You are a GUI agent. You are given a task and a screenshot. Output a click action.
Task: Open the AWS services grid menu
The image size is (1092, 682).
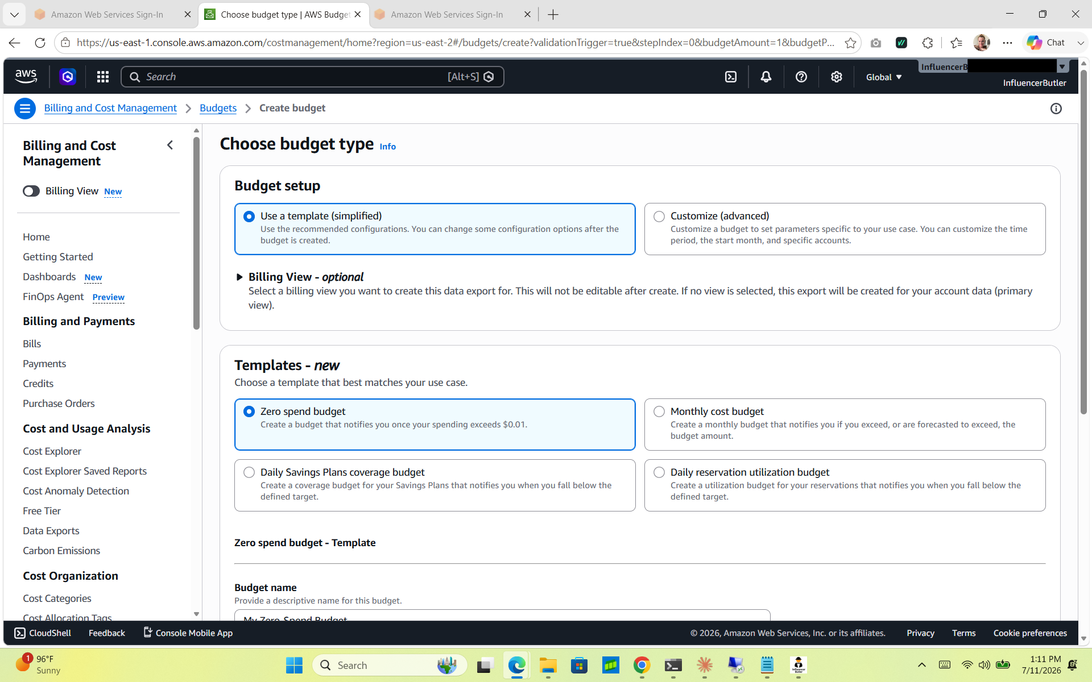(x=103, y=77)
